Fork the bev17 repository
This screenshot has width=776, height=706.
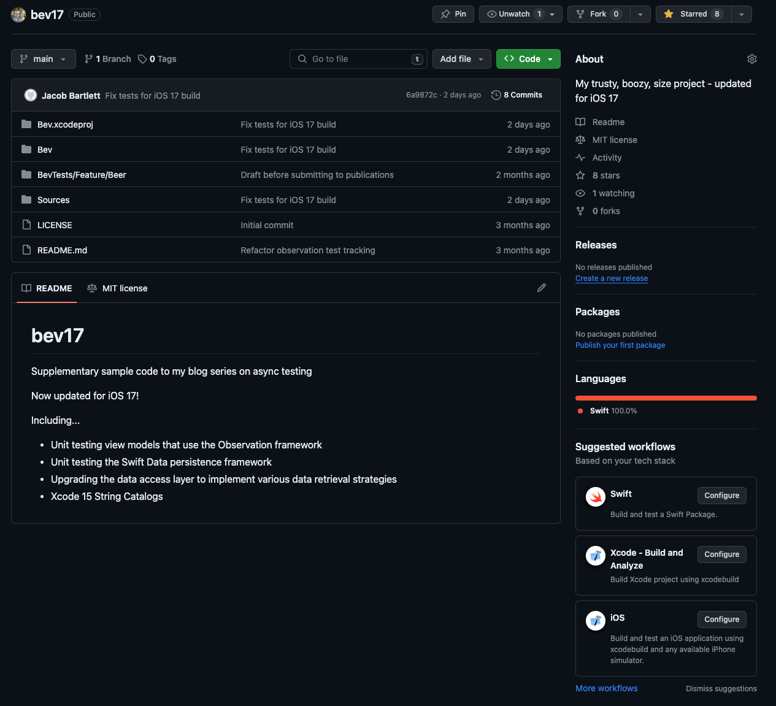click(x=599, y=14)
